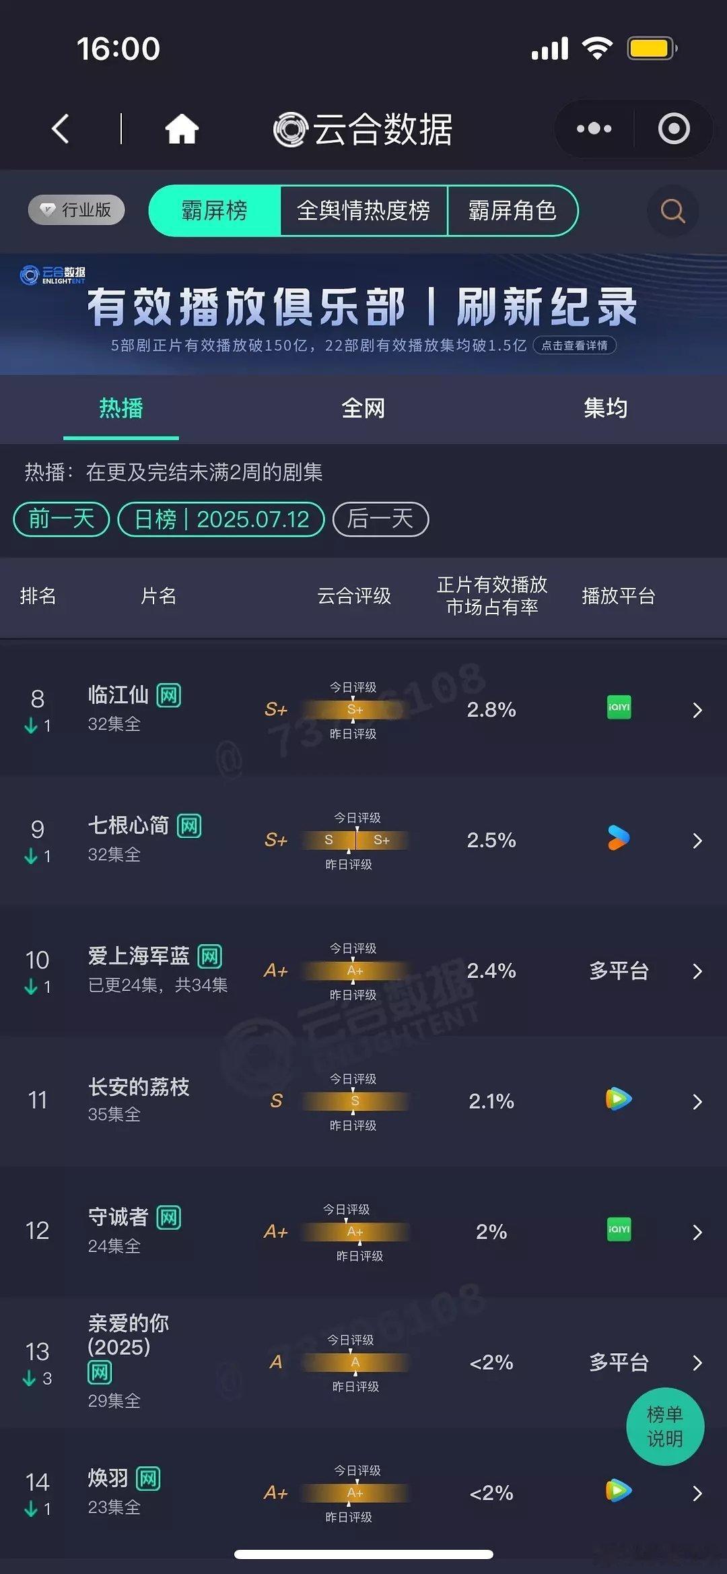
Task: Select the 全网 tab
Action: tap(363, 408)
